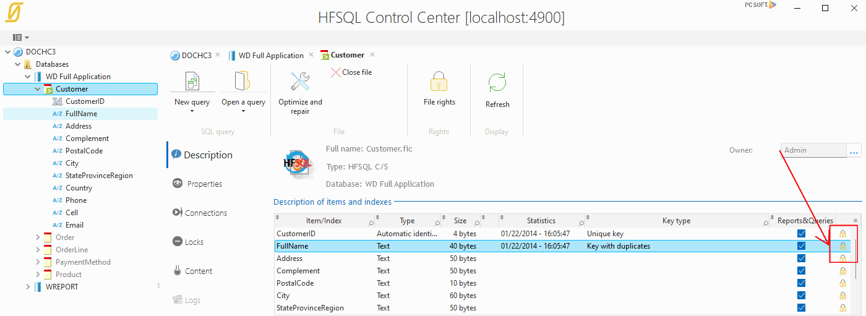Expand the PaymentMethod table node
Screen dimensions: 866x316
[x=38, y=262]
